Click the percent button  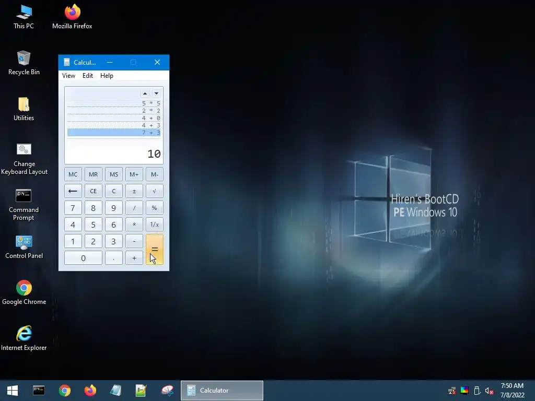pyautogui.click(x=155, y=208)
